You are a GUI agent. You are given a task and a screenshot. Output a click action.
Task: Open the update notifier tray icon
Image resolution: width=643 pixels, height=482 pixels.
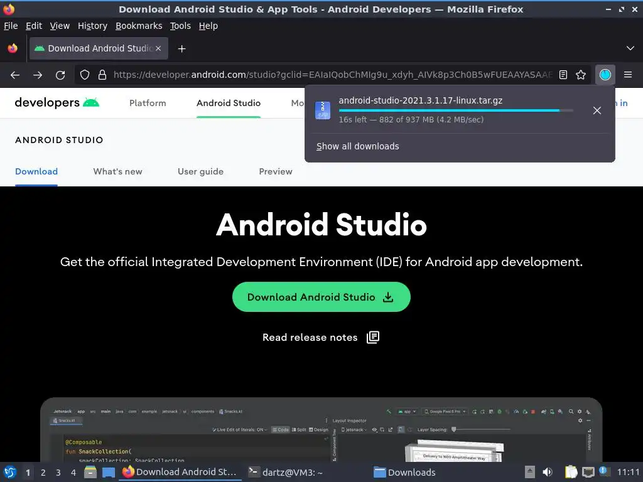tap(603, 472)
